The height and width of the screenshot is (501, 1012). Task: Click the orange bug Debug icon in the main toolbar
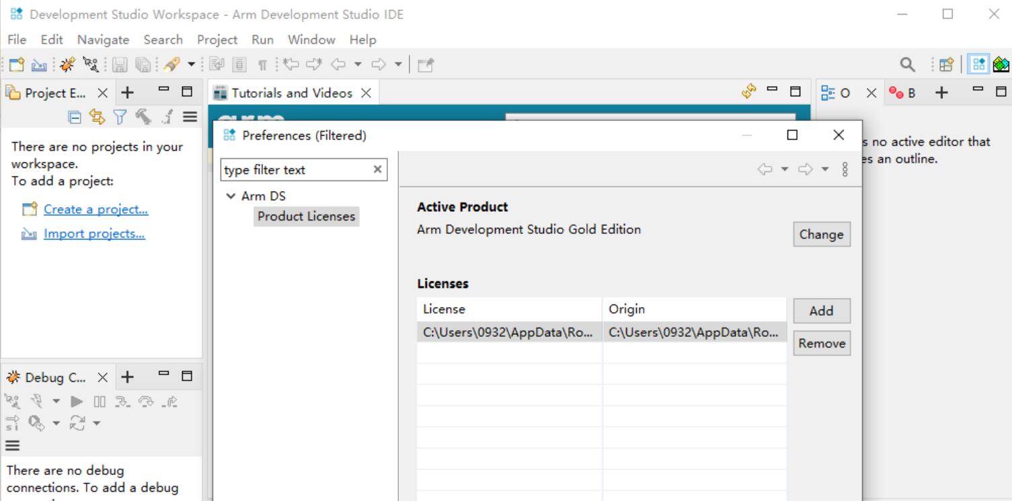68,66
